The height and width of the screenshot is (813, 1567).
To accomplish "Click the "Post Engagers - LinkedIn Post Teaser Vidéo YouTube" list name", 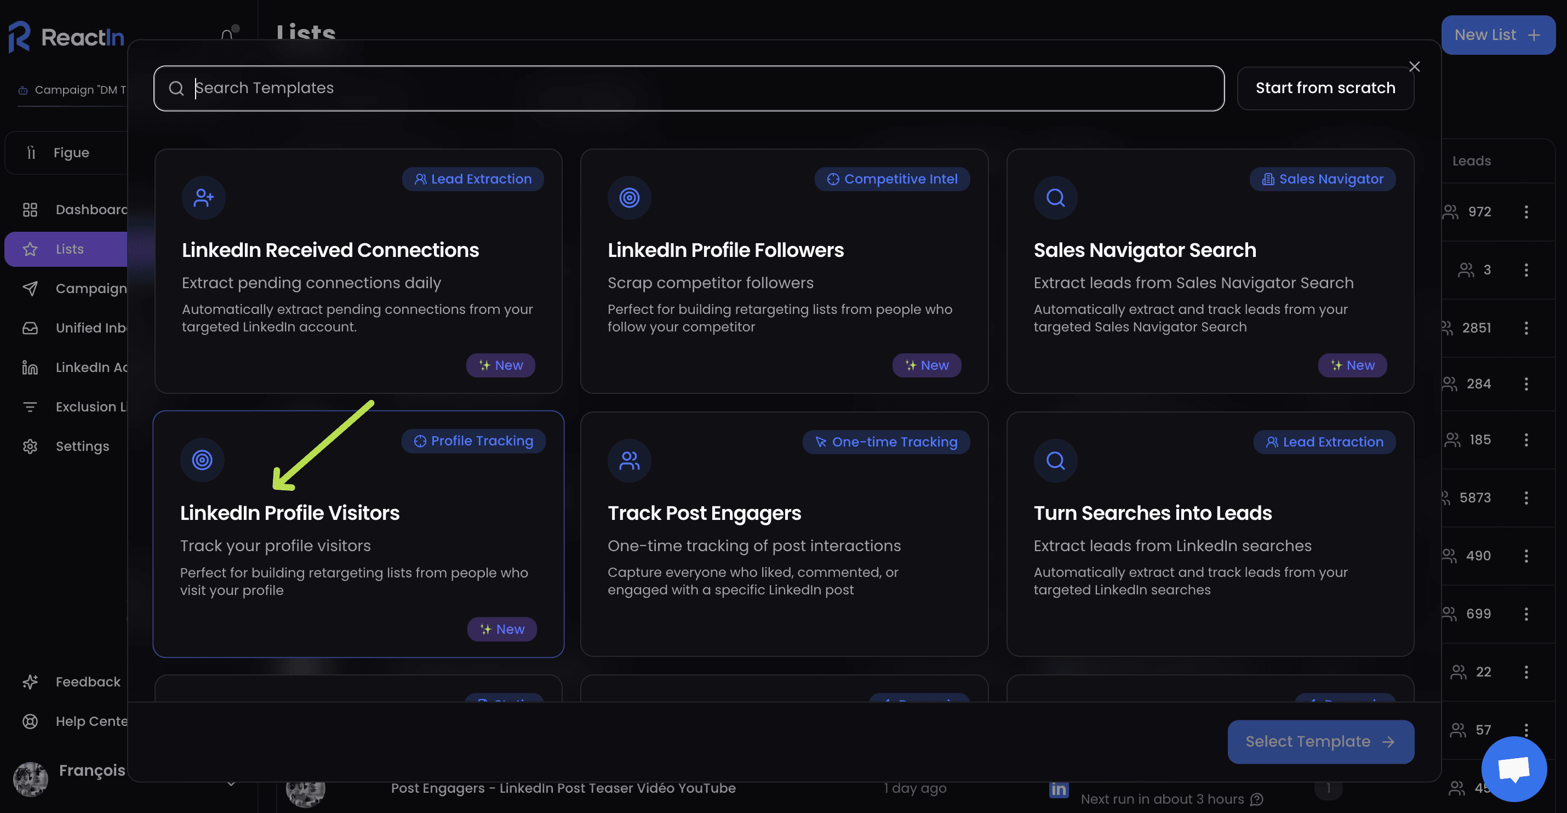I will point(563,789).
